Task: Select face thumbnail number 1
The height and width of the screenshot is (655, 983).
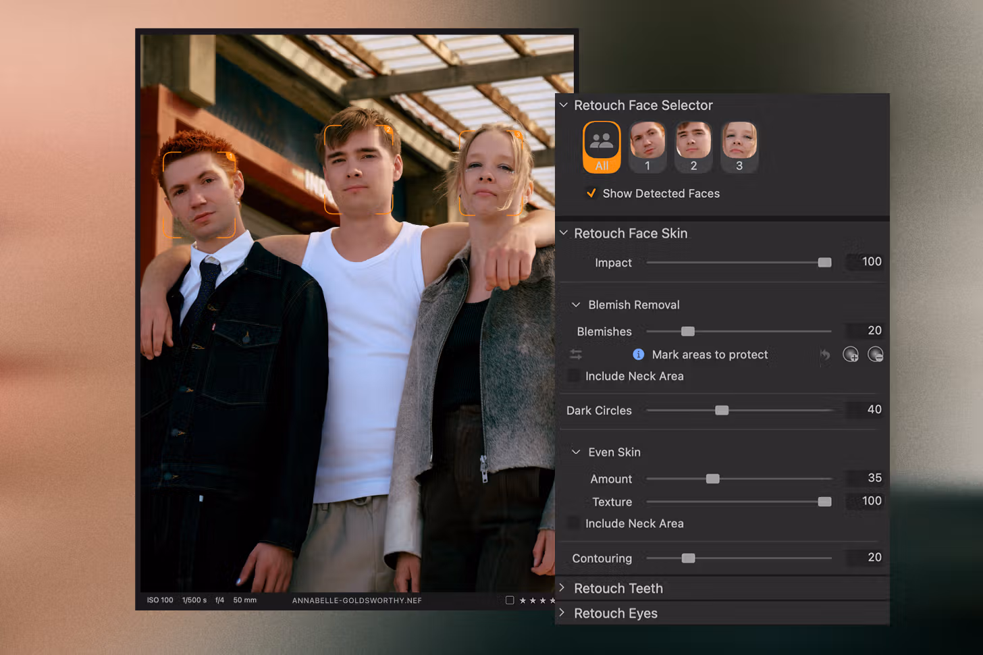Action: pos(647,147)
